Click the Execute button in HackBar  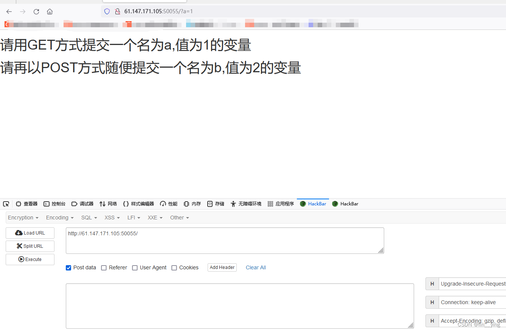(30, 259)
